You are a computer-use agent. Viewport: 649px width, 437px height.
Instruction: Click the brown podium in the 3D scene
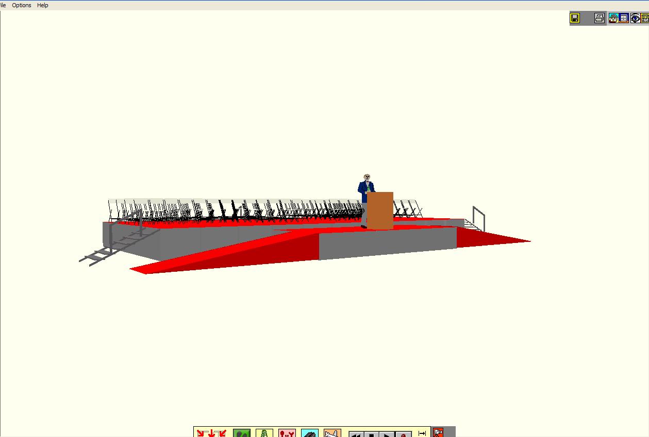coord(380,211)
